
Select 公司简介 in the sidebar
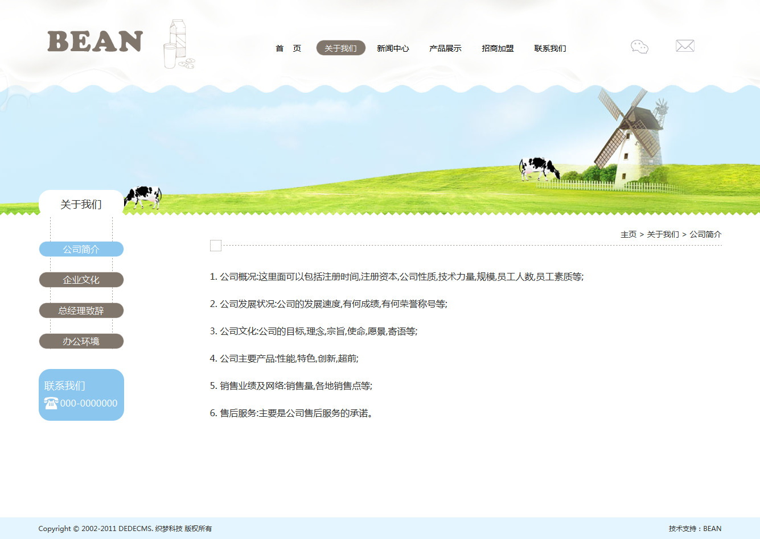tap(81, 250)
